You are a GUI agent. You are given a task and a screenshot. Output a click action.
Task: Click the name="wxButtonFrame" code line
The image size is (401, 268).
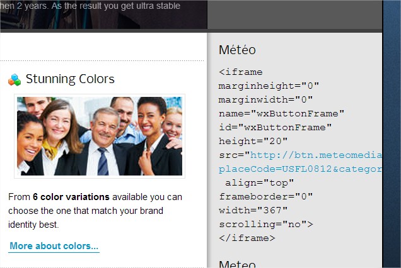282,114
